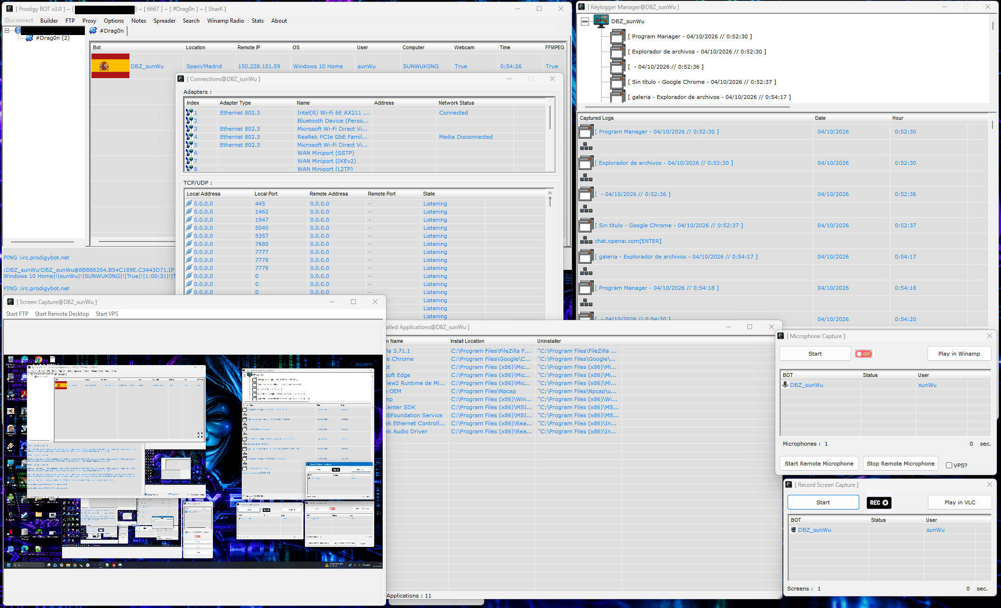This screenshot has height=608, width=1001.
Task: Click window icon beside Program Manager 0:52:30 tree node
Action: tap(617, 36)
